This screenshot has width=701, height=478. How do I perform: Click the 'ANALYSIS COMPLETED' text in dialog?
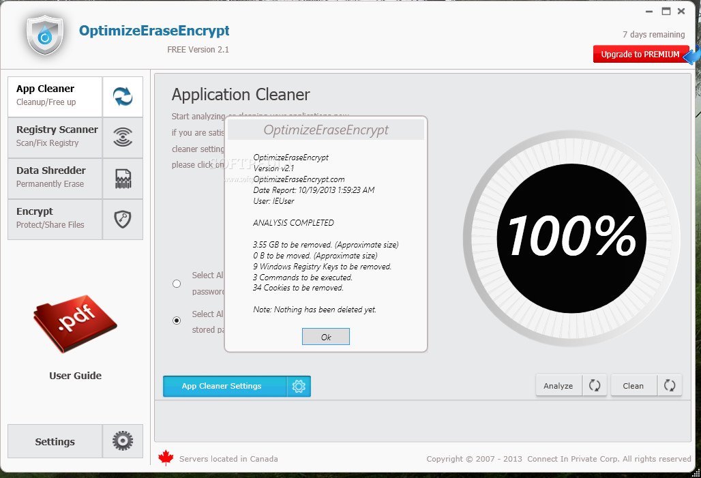[293, 223]
